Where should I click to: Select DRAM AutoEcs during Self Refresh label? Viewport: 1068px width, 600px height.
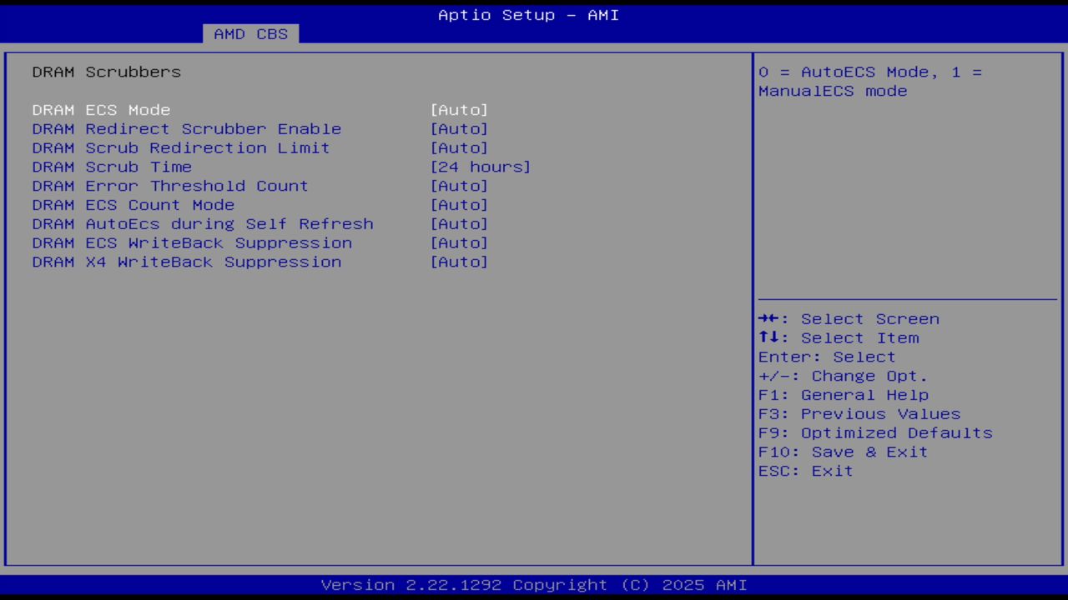point(203,224)
